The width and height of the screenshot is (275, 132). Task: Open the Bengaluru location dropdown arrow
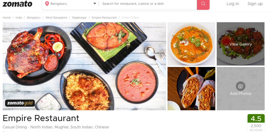point(95,4)
